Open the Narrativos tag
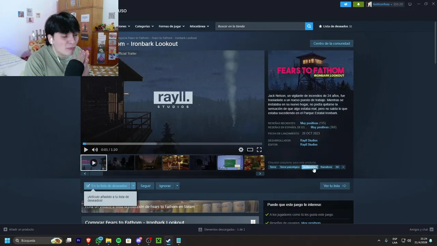This screenshot has height=246, width=437. 326,167
